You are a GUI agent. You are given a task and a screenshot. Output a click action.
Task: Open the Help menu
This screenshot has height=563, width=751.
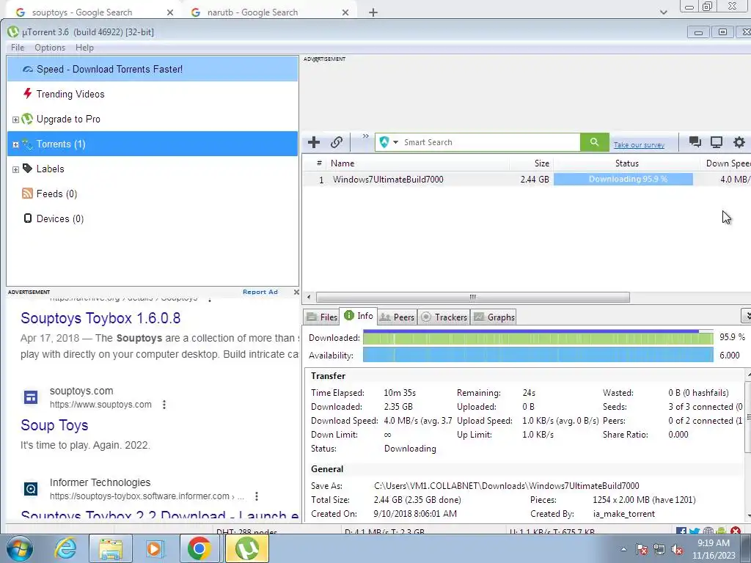[84, 48]
